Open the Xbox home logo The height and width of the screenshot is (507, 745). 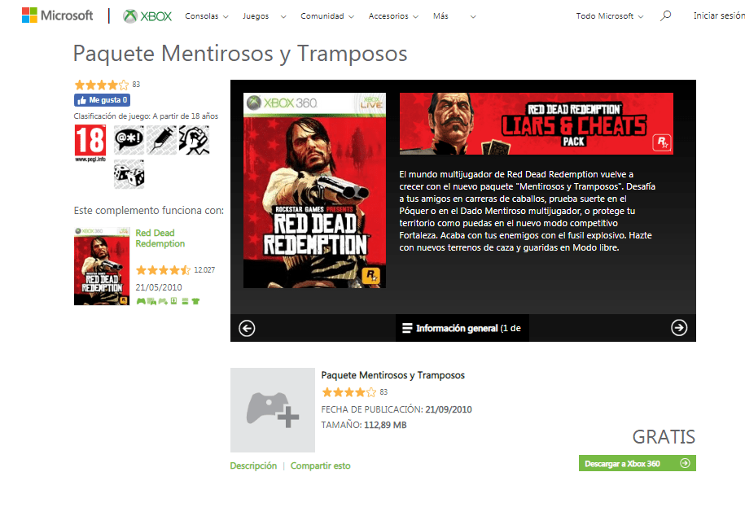click(x=147, y=16)
